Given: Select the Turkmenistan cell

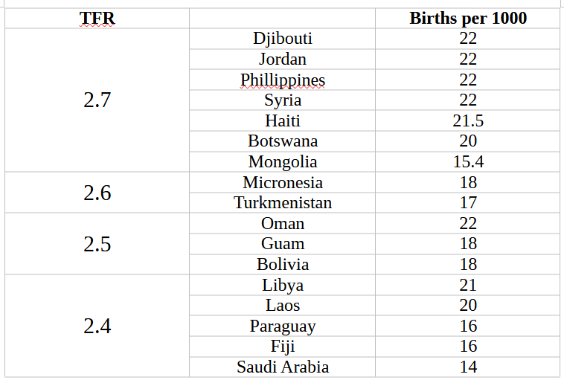Looking at the screenshot, I should click(282, 203).
